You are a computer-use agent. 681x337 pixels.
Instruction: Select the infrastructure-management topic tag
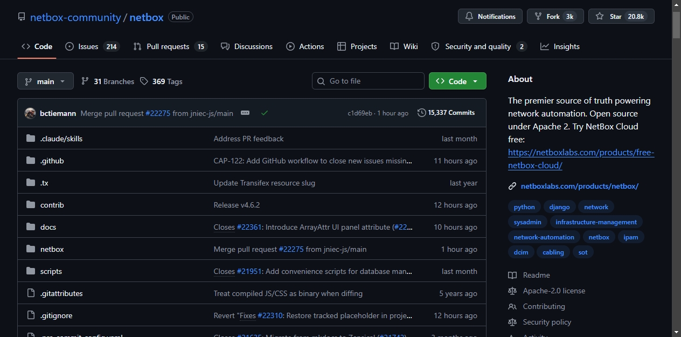point(596,222)
